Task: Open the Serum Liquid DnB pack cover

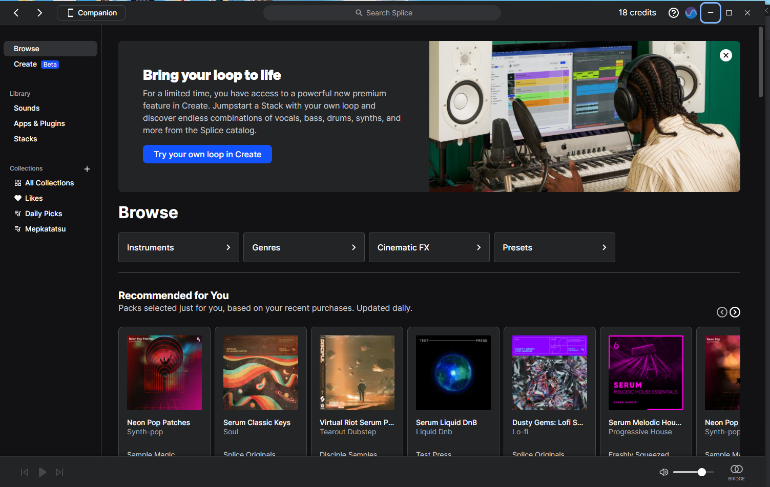Action: [x=453, y=373]
